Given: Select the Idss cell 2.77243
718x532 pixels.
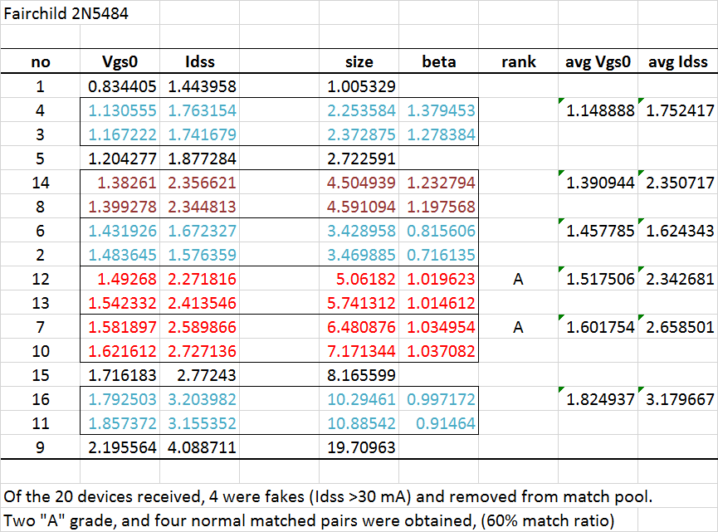Looking at the screenshot, I should click(200, 375).
